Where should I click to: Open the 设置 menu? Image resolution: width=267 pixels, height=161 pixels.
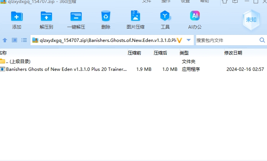pyautogui.click(x=185, y=1)
